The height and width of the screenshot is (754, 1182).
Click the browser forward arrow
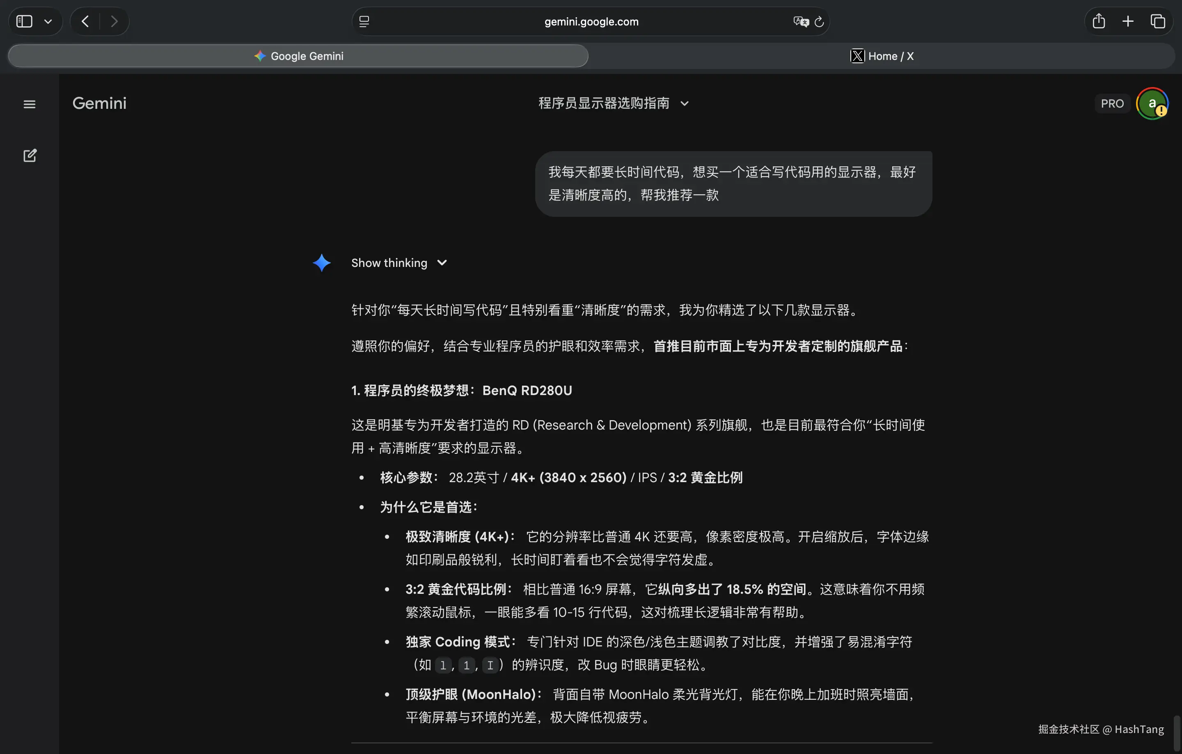point(114,22)
